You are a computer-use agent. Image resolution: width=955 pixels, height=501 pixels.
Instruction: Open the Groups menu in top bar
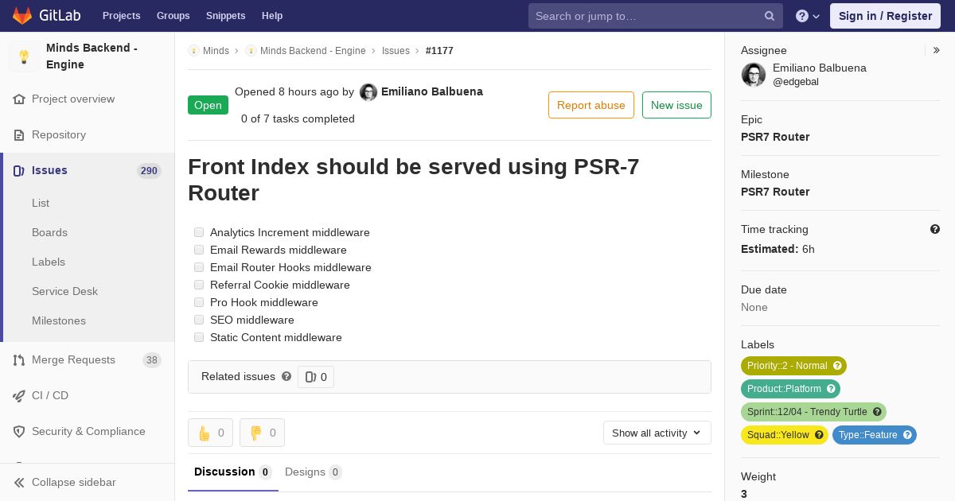click(173, 16)
